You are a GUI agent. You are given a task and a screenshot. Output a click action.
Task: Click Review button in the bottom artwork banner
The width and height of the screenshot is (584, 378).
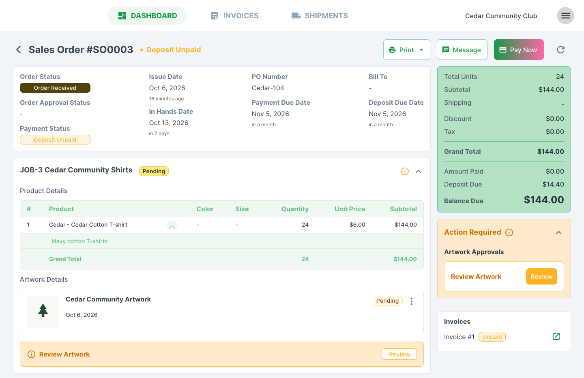[399, 355]
